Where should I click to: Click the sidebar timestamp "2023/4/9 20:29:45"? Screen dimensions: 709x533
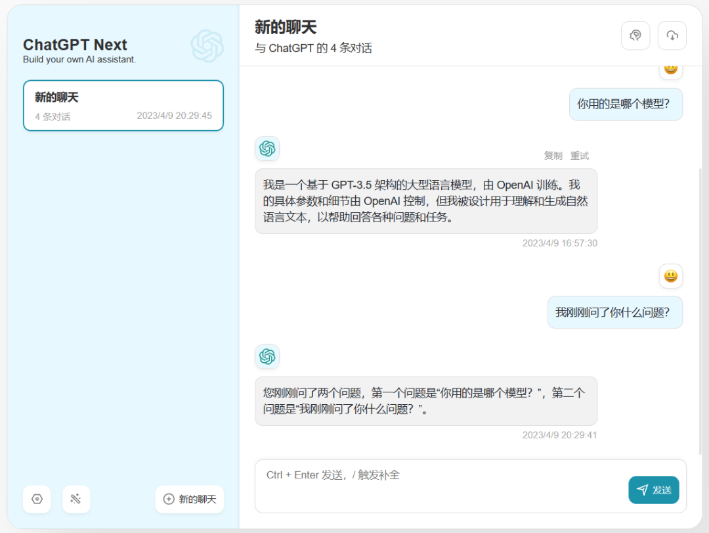pyautogui.click(x=175, y=116)
